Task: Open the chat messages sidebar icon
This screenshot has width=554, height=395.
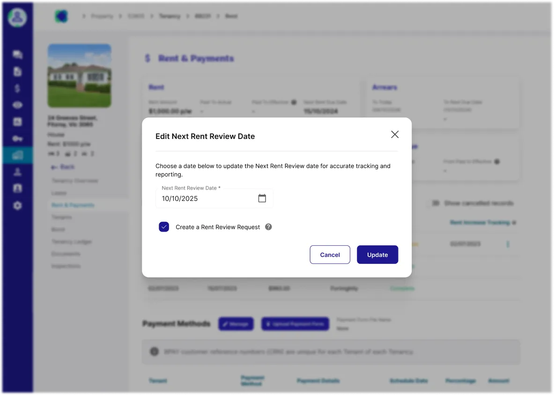Action: point(17,54)
